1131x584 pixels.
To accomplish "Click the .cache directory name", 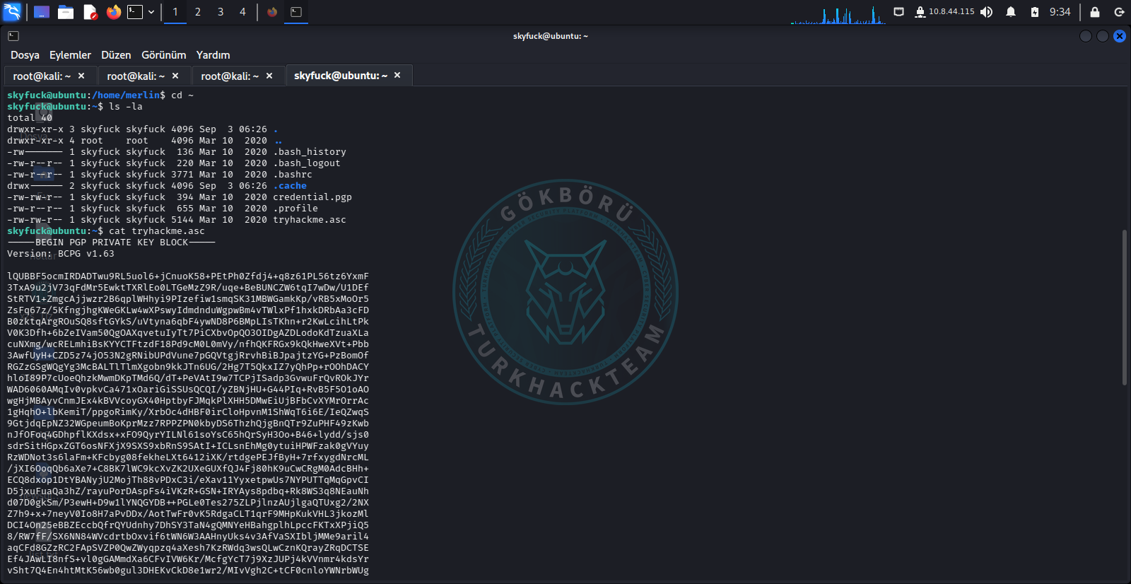I will [x=290, y=186].
